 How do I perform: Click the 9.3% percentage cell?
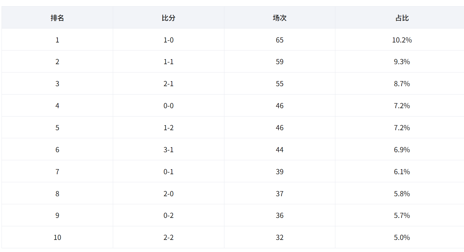(402, 62)
